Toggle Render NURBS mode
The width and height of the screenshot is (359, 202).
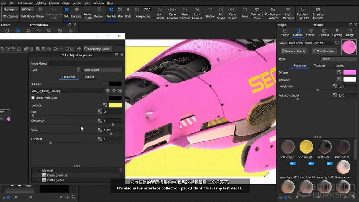point(88,13)
